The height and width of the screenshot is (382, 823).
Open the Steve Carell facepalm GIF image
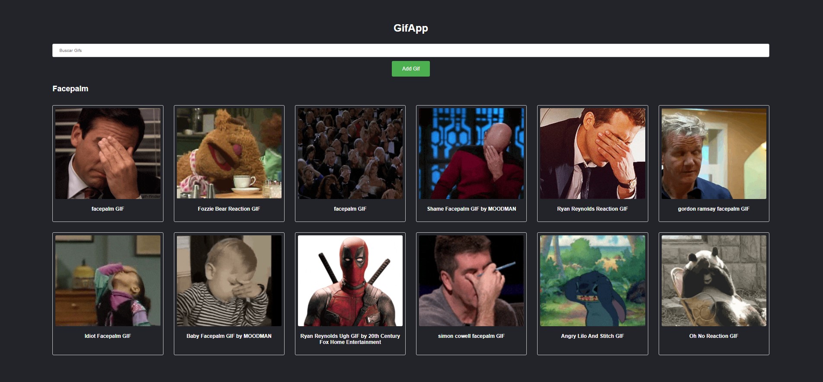tap(108, 154)
